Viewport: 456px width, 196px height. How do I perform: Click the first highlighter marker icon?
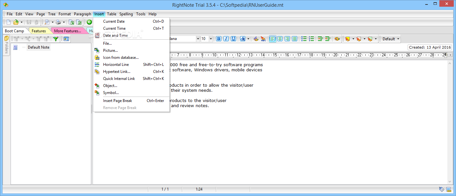[348, 39]
